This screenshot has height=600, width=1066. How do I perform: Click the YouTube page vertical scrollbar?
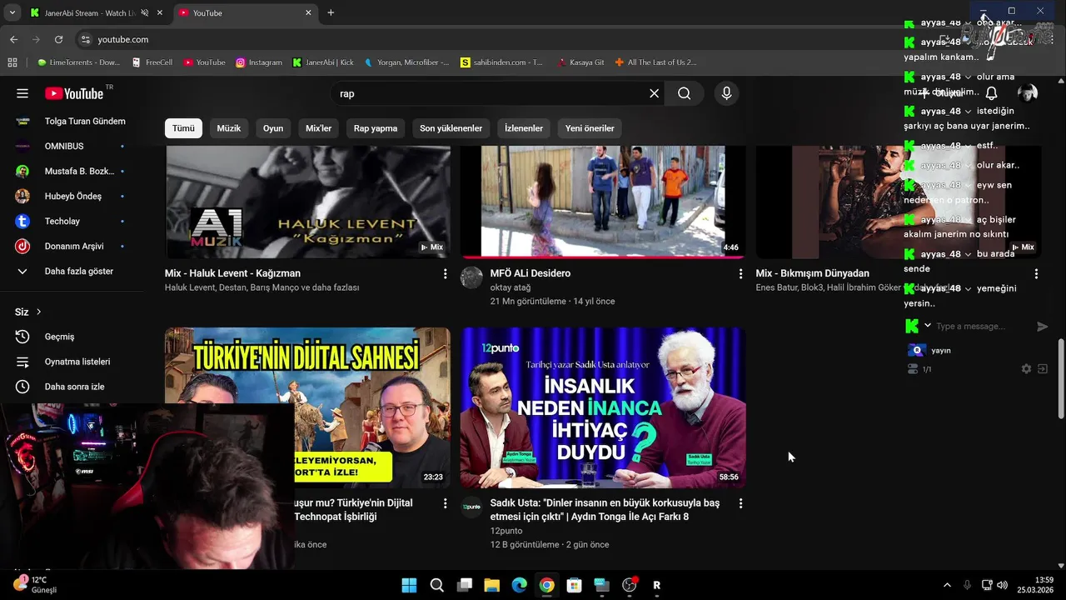[1061, 379]
